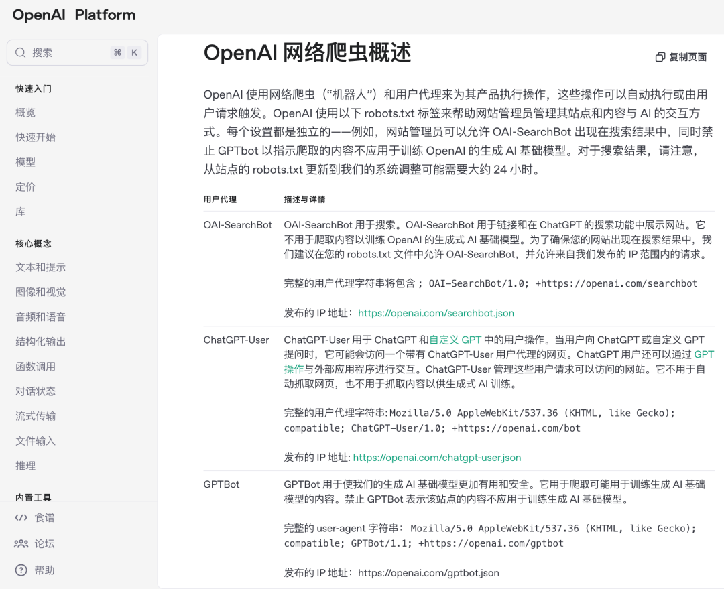Select 库 in the sidebar

click(20, 212)
